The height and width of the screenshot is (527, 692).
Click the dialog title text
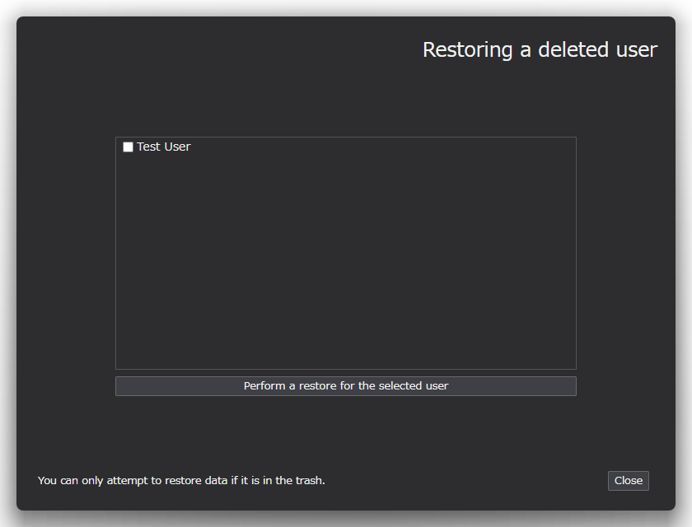(540, 49)
